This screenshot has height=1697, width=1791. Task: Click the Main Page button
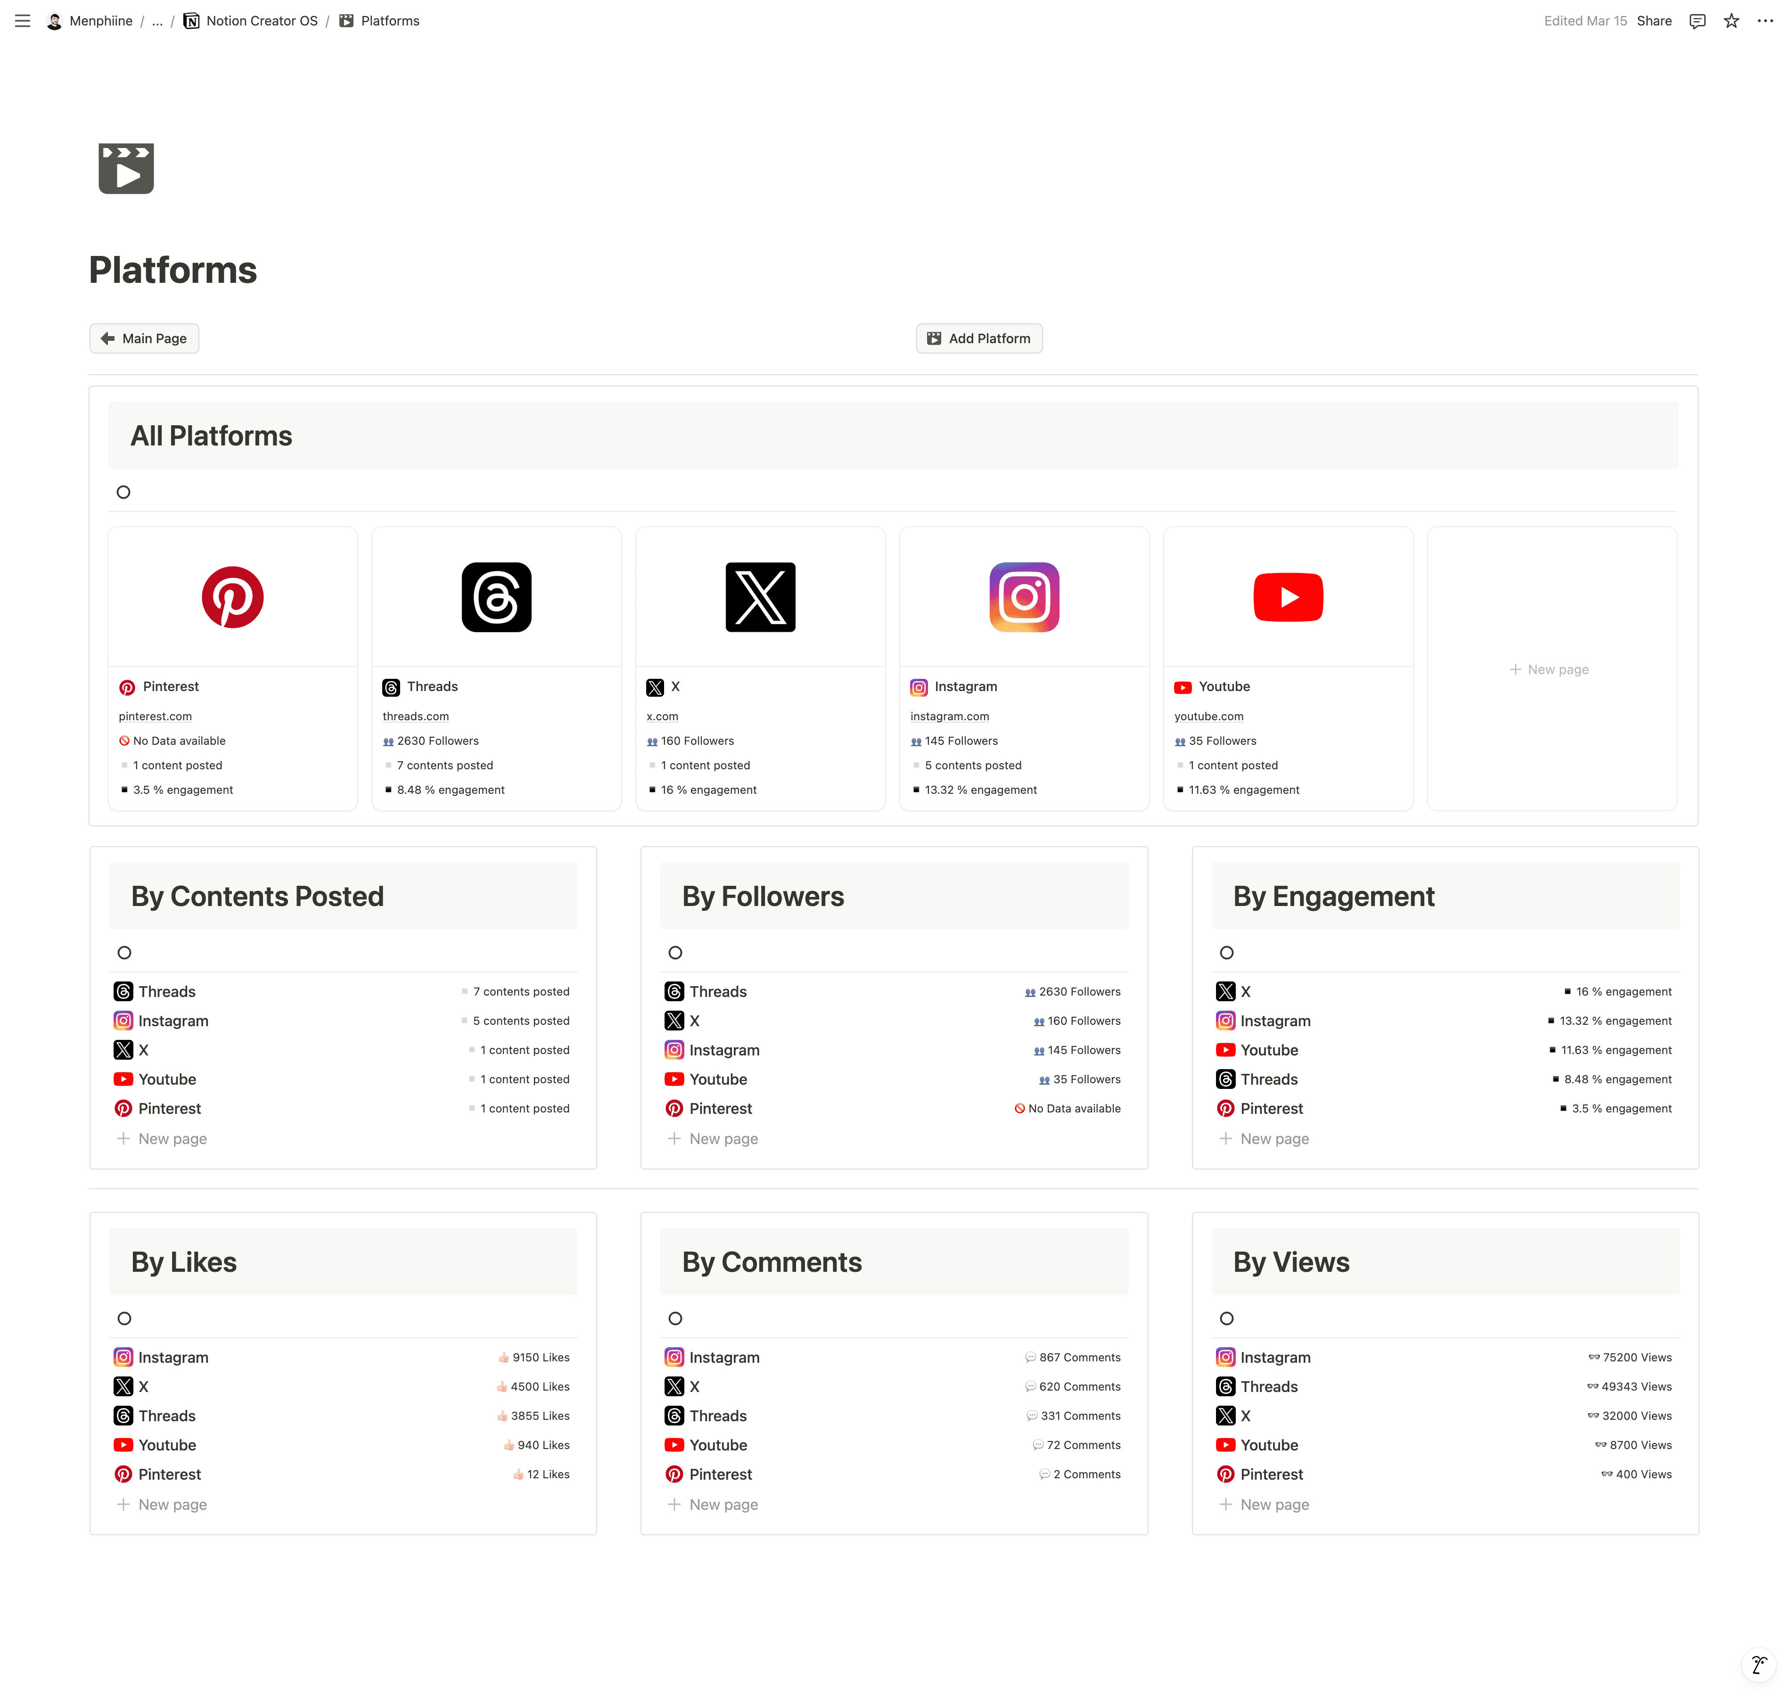tap(144, 338)
